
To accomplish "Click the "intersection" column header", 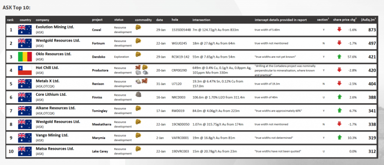I will coord(201,19).
